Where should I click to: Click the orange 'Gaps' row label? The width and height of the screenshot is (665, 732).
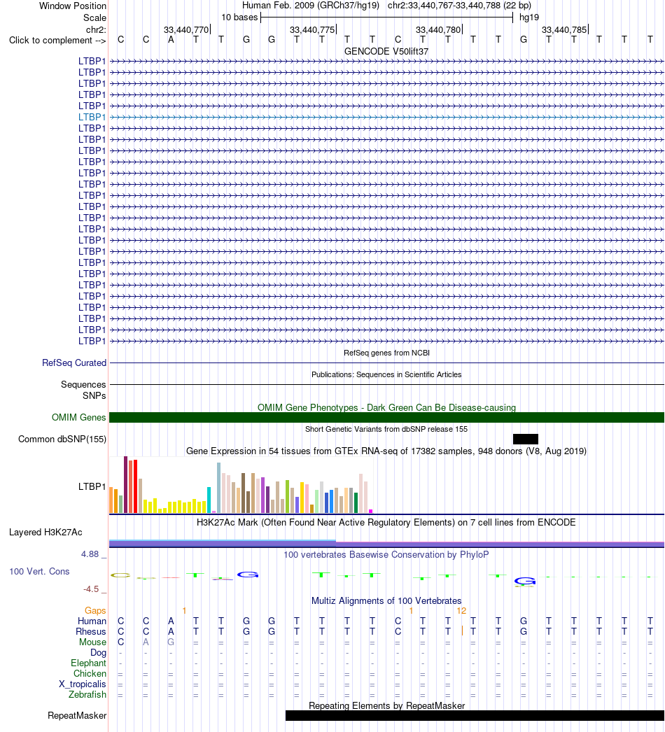[x=95, y=611]
